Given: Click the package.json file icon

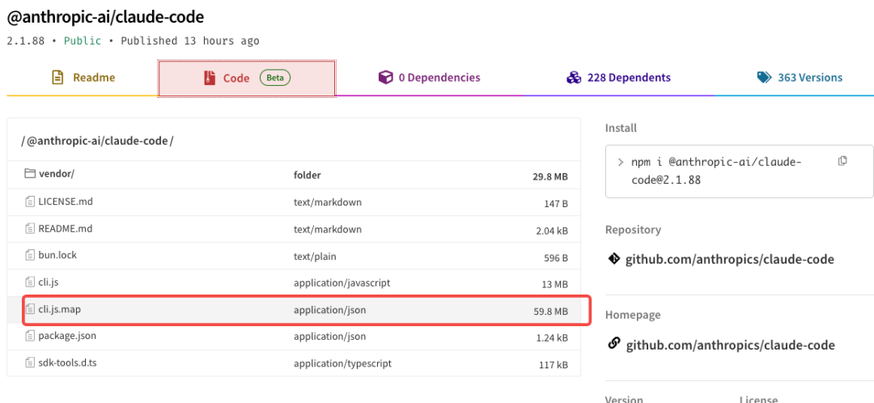Looking at the screenshot, I should click(x=30, y=336).
